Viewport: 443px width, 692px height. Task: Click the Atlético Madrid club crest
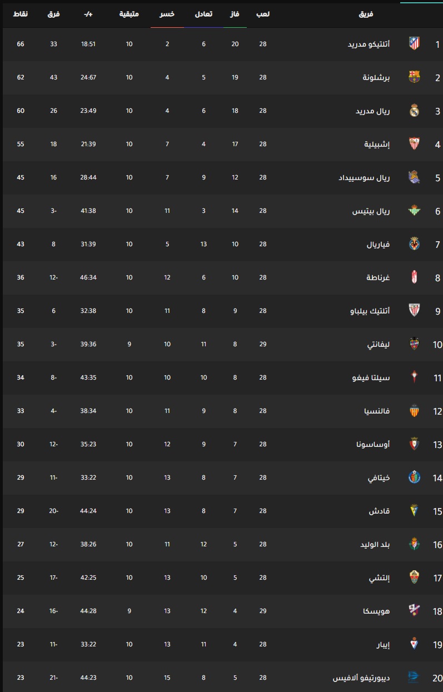coord(414,43)
